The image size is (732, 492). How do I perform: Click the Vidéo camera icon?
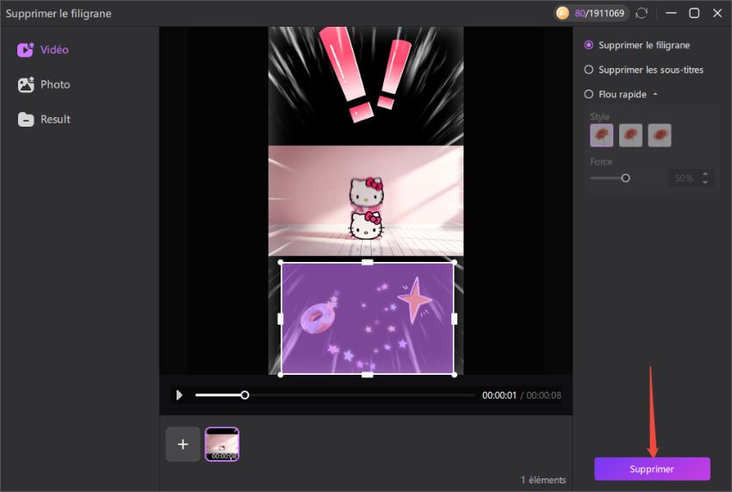[25, 49]
